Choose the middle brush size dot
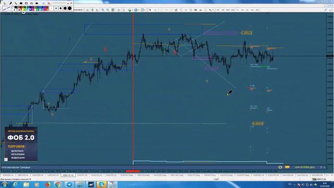 [61, 8]
